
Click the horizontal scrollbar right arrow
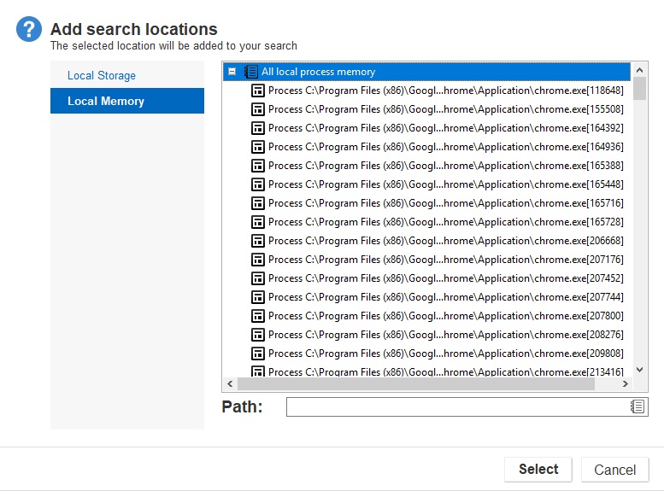click(x=626, y=384)
